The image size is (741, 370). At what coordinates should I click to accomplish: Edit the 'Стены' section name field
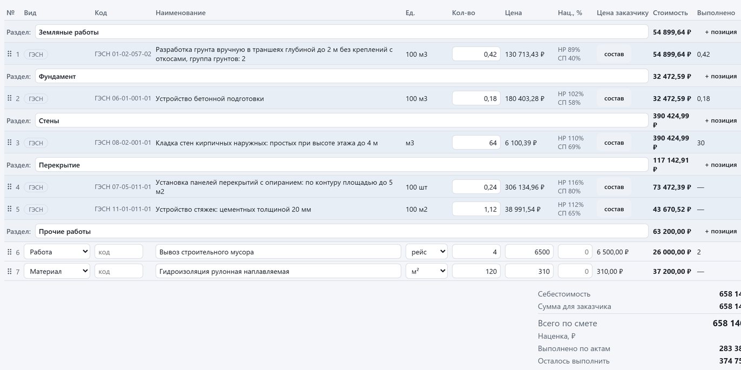341,120
